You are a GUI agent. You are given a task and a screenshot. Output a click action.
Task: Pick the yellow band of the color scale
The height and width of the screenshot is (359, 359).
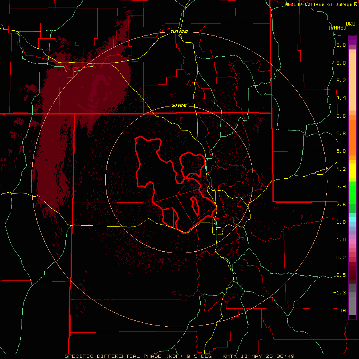point(352,171)
